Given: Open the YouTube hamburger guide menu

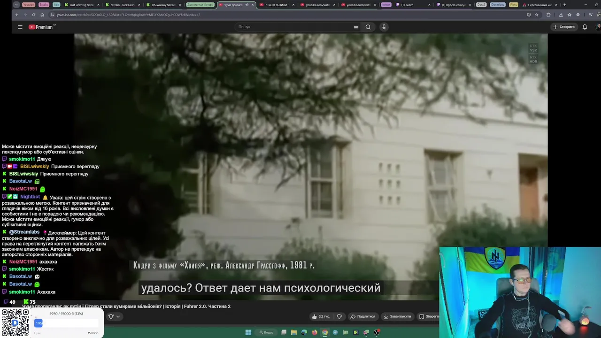Looking at the screenshot, I should pos(20,27).
